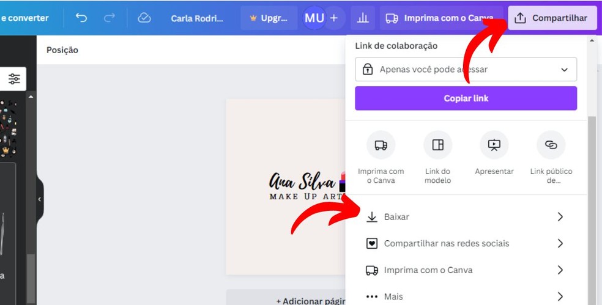
Task: Click the Ana Silva logo design canvas
Action: [x=286, y=187]
